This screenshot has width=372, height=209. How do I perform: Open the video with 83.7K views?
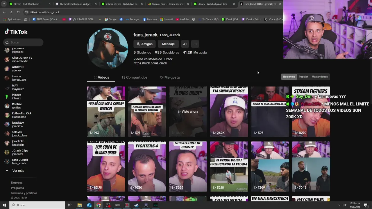pos(106,167)
